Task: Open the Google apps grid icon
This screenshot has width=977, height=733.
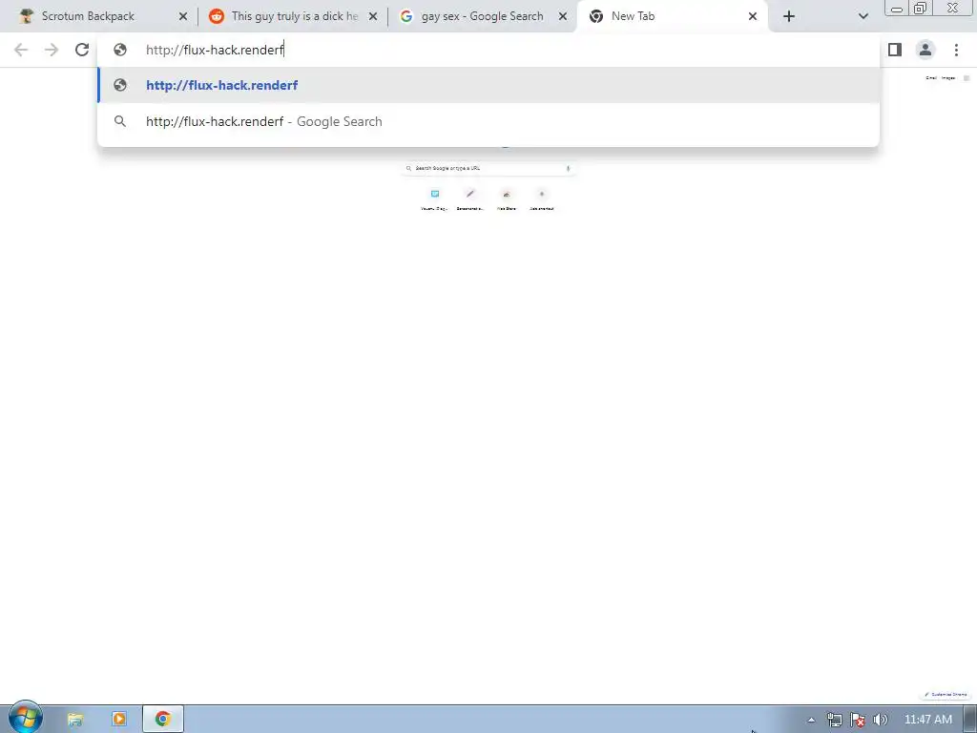Action: pos(967,78)
